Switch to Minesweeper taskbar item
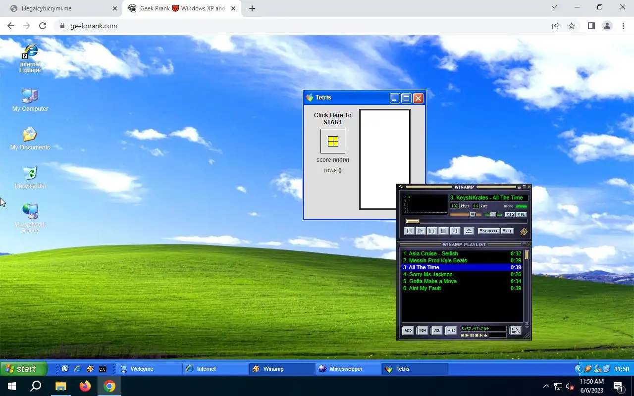Viewport: 634px width, 396px height. [348, 369]
